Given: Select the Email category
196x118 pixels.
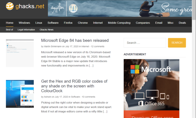Looking at the screenshot, I should (x=159, y=23).
